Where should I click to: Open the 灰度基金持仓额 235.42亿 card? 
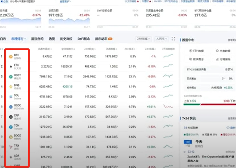166,19
